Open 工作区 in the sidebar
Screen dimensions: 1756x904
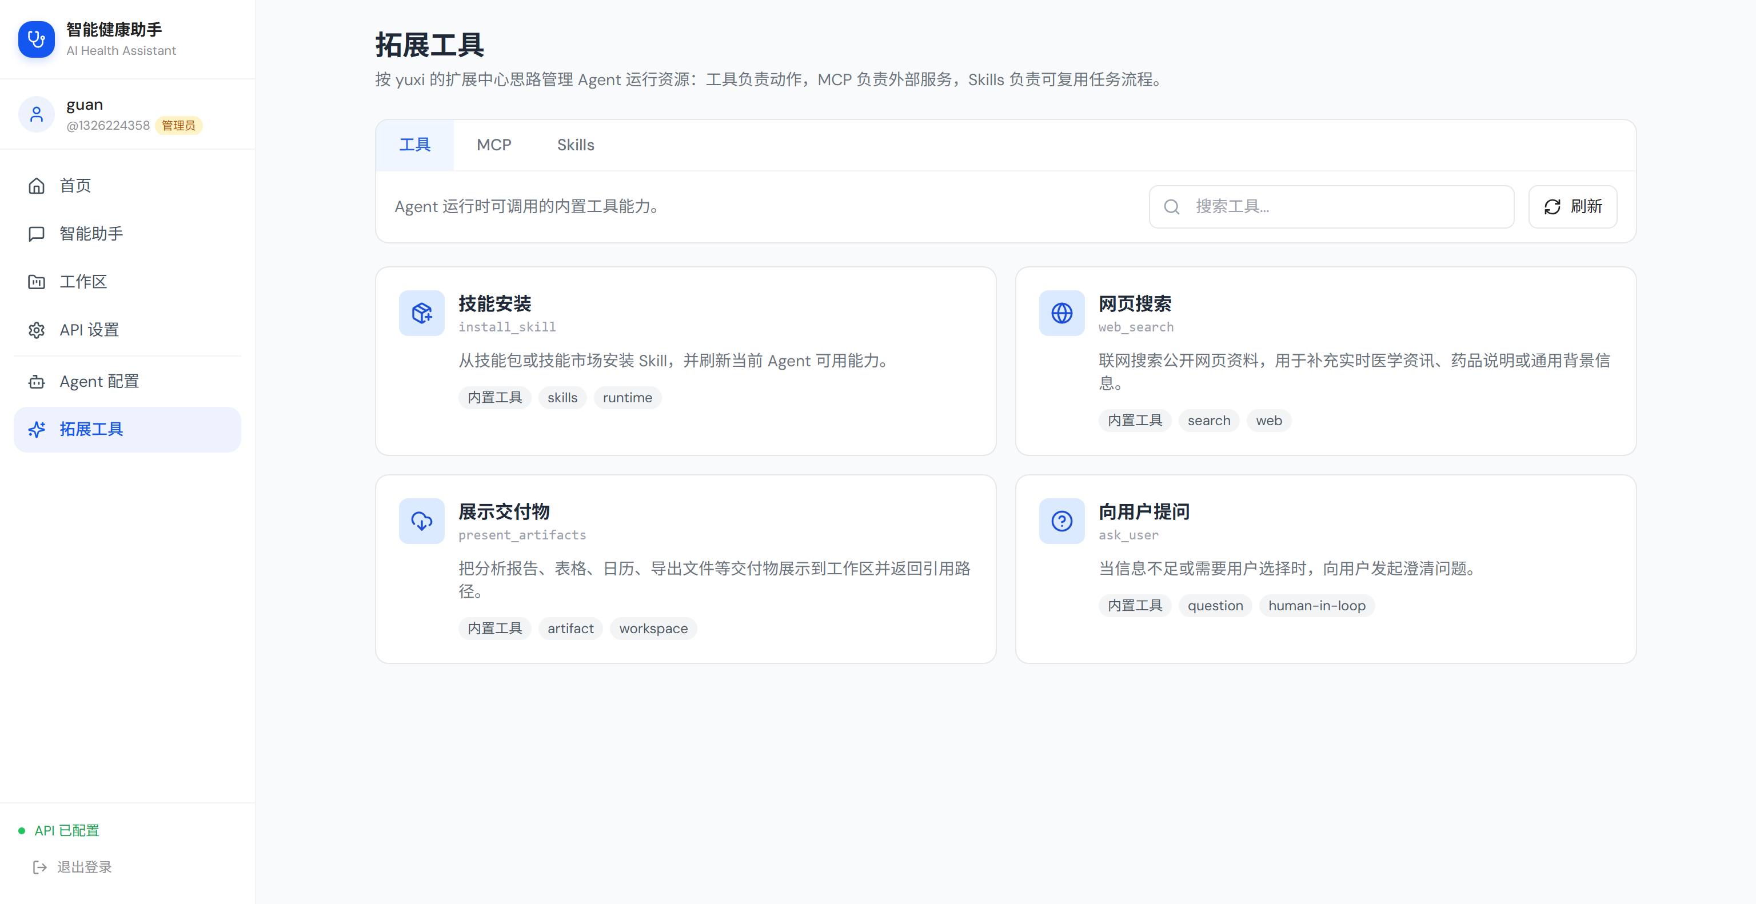pos(127,281)
